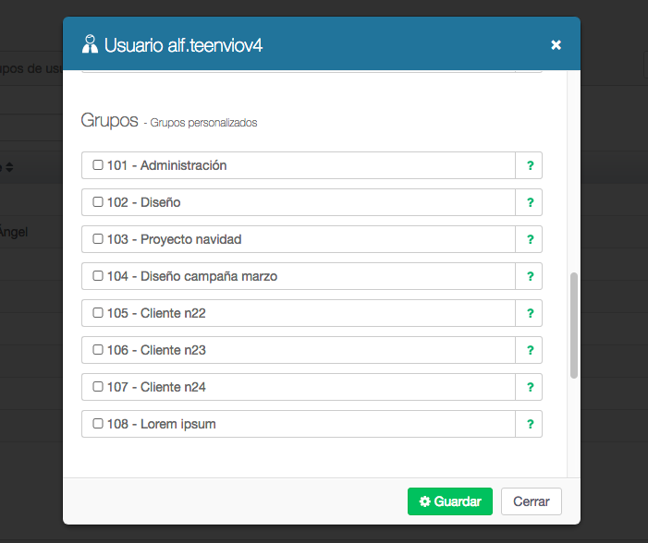
Task: Tick the 103 - Proyecto navidad checkbox
Action: (x=98, y=239)
